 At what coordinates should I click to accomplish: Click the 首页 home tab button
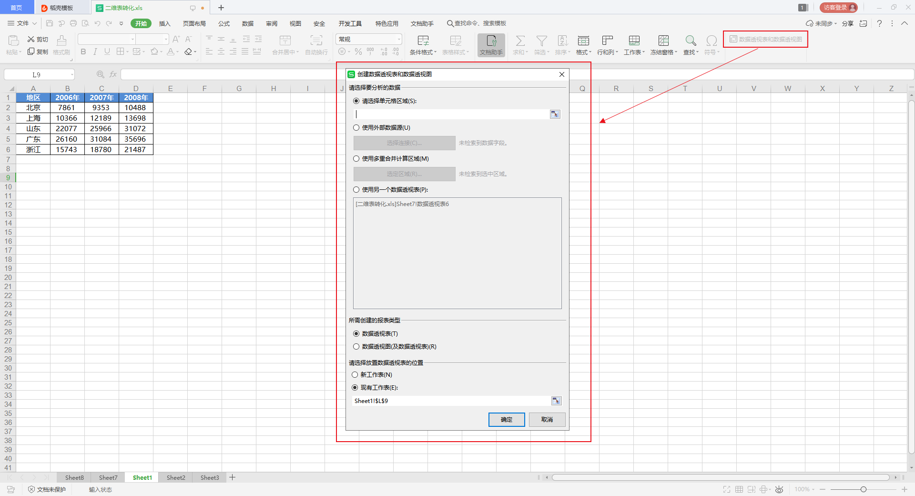[16, 8]
